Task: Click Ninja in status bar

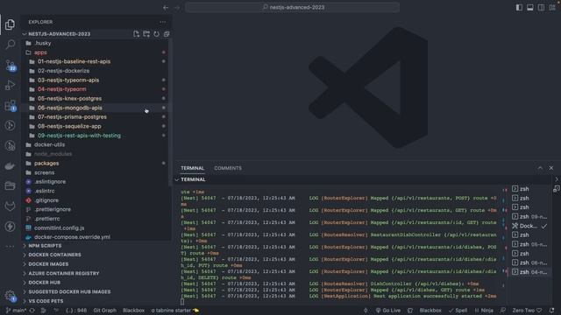Action: [x=484, y=311]
